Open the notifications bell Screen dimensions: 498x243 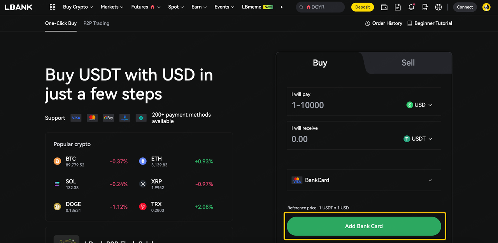point(411,7)
